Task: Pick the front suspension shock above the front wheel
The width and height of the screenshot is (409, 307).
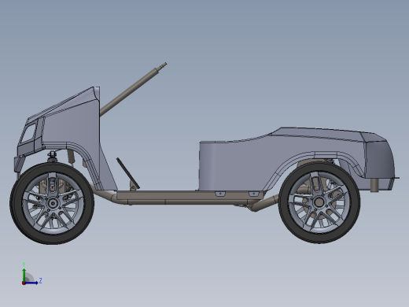Action: [53, 156]
